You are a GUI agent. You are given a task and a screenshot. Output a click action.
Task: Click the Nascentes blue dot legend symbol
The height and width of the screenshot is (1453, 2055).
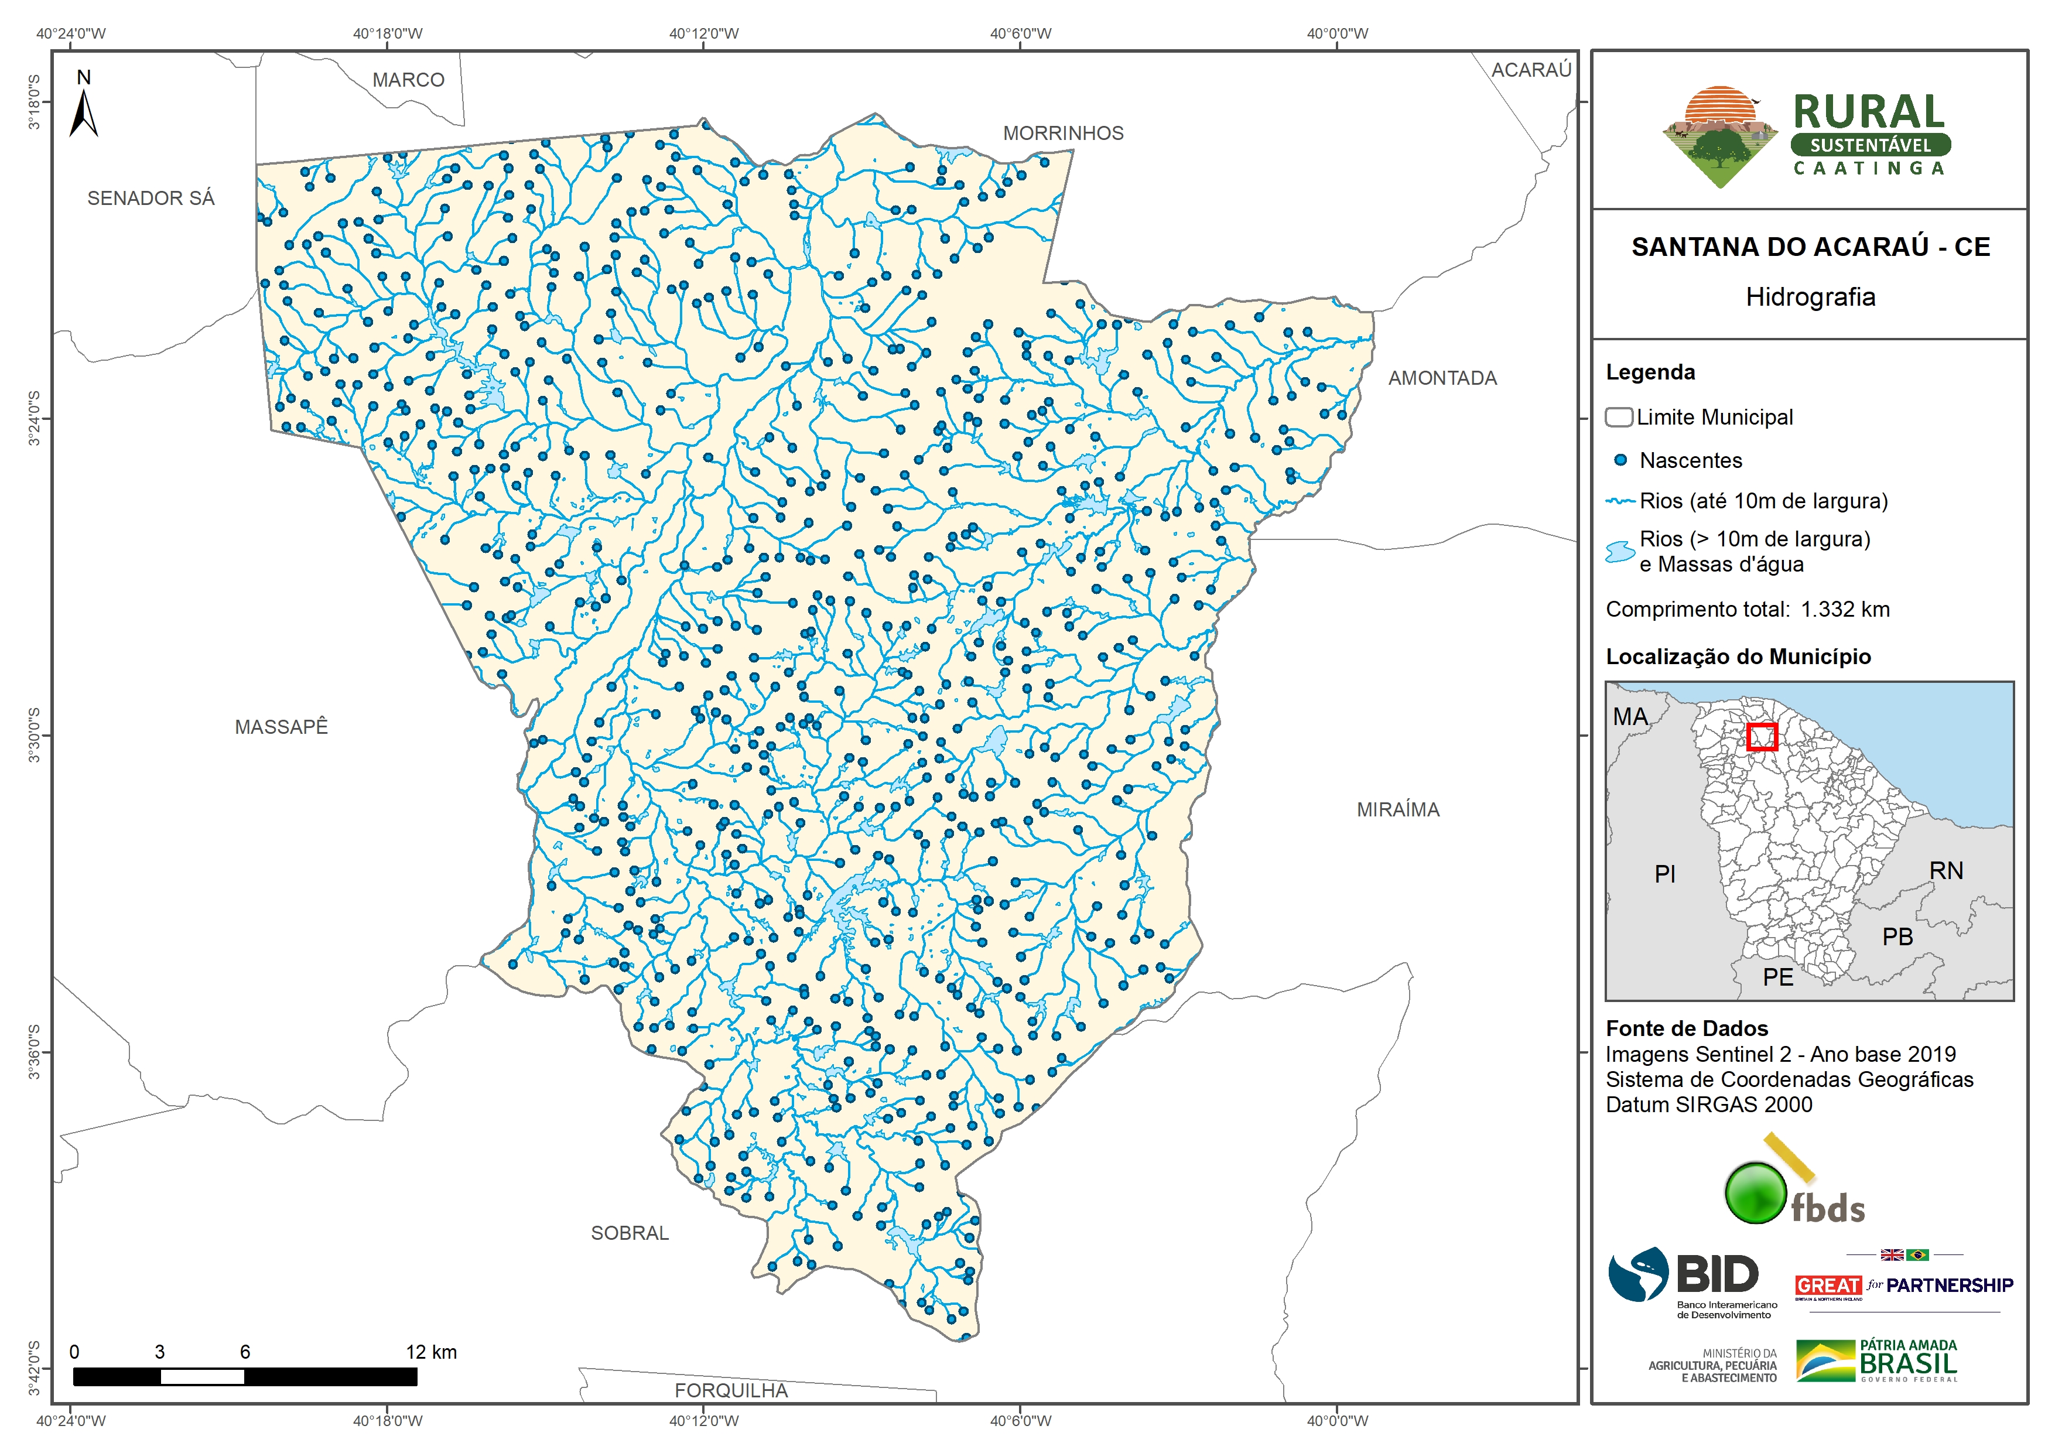1620,460
